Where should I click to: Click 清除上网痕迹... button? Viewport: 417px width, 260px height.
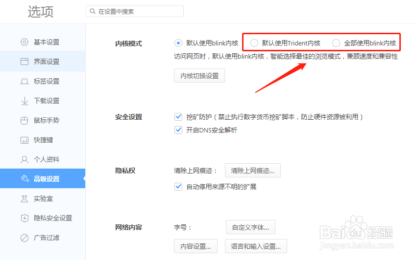pyautogui.click(x=253, y=171)
